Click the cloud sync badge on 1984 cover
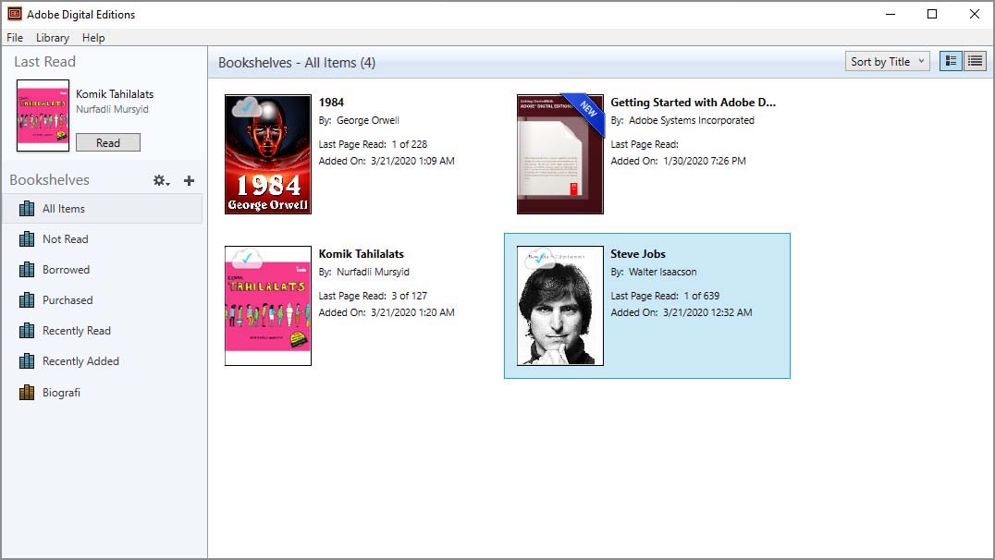The width and height of the screenshot is (995, 560). [x=243, y=108]
